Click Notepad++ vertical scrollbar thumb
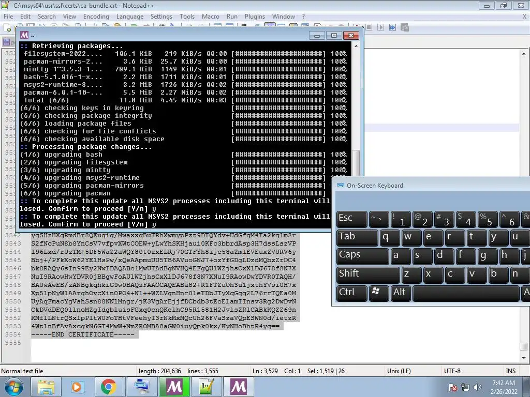 (524, 347)
